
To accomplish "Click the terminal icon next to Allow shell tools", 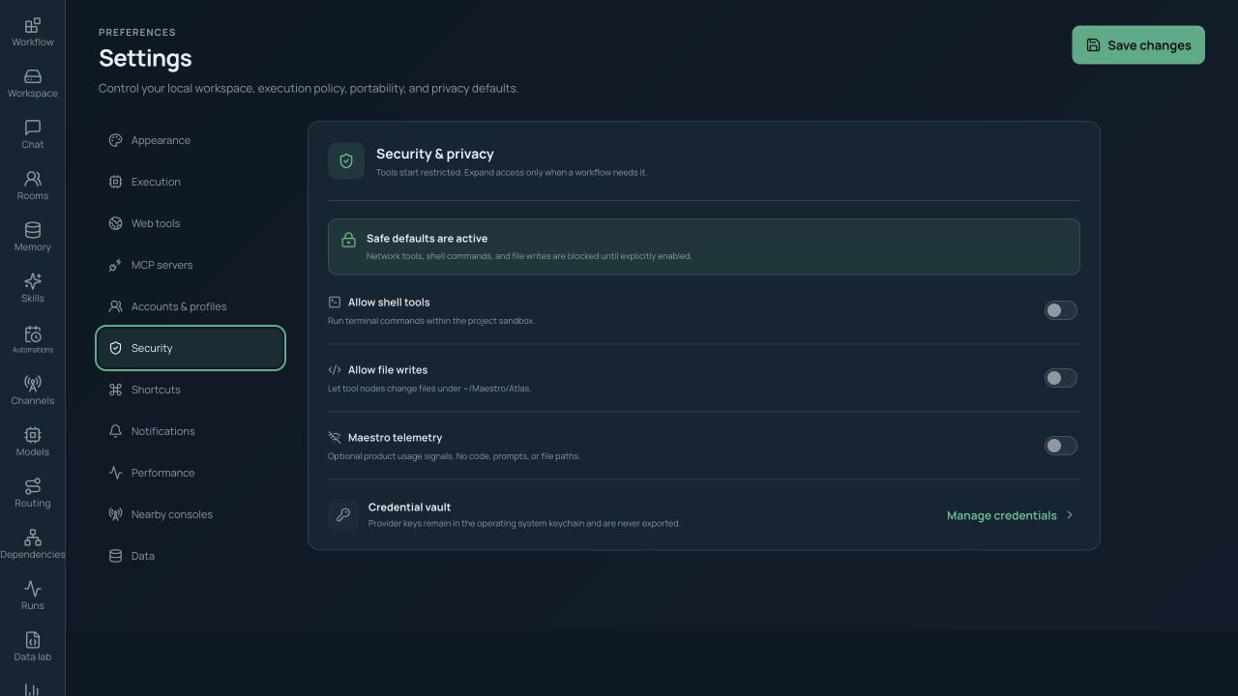I will point(335,302).
